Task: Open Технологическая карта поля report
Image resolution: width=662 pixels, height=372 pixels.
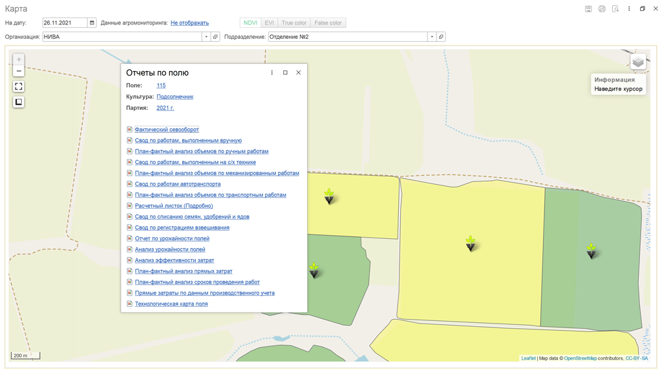Action: tap(171, 304)
